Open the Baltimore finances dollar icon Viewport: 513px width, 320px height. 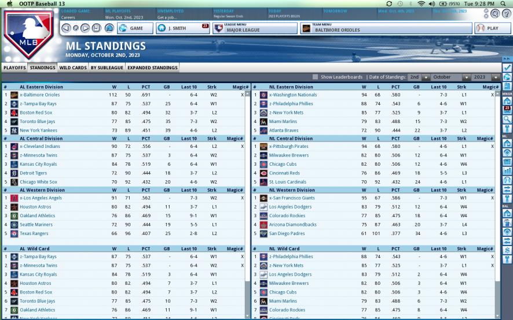507,251
